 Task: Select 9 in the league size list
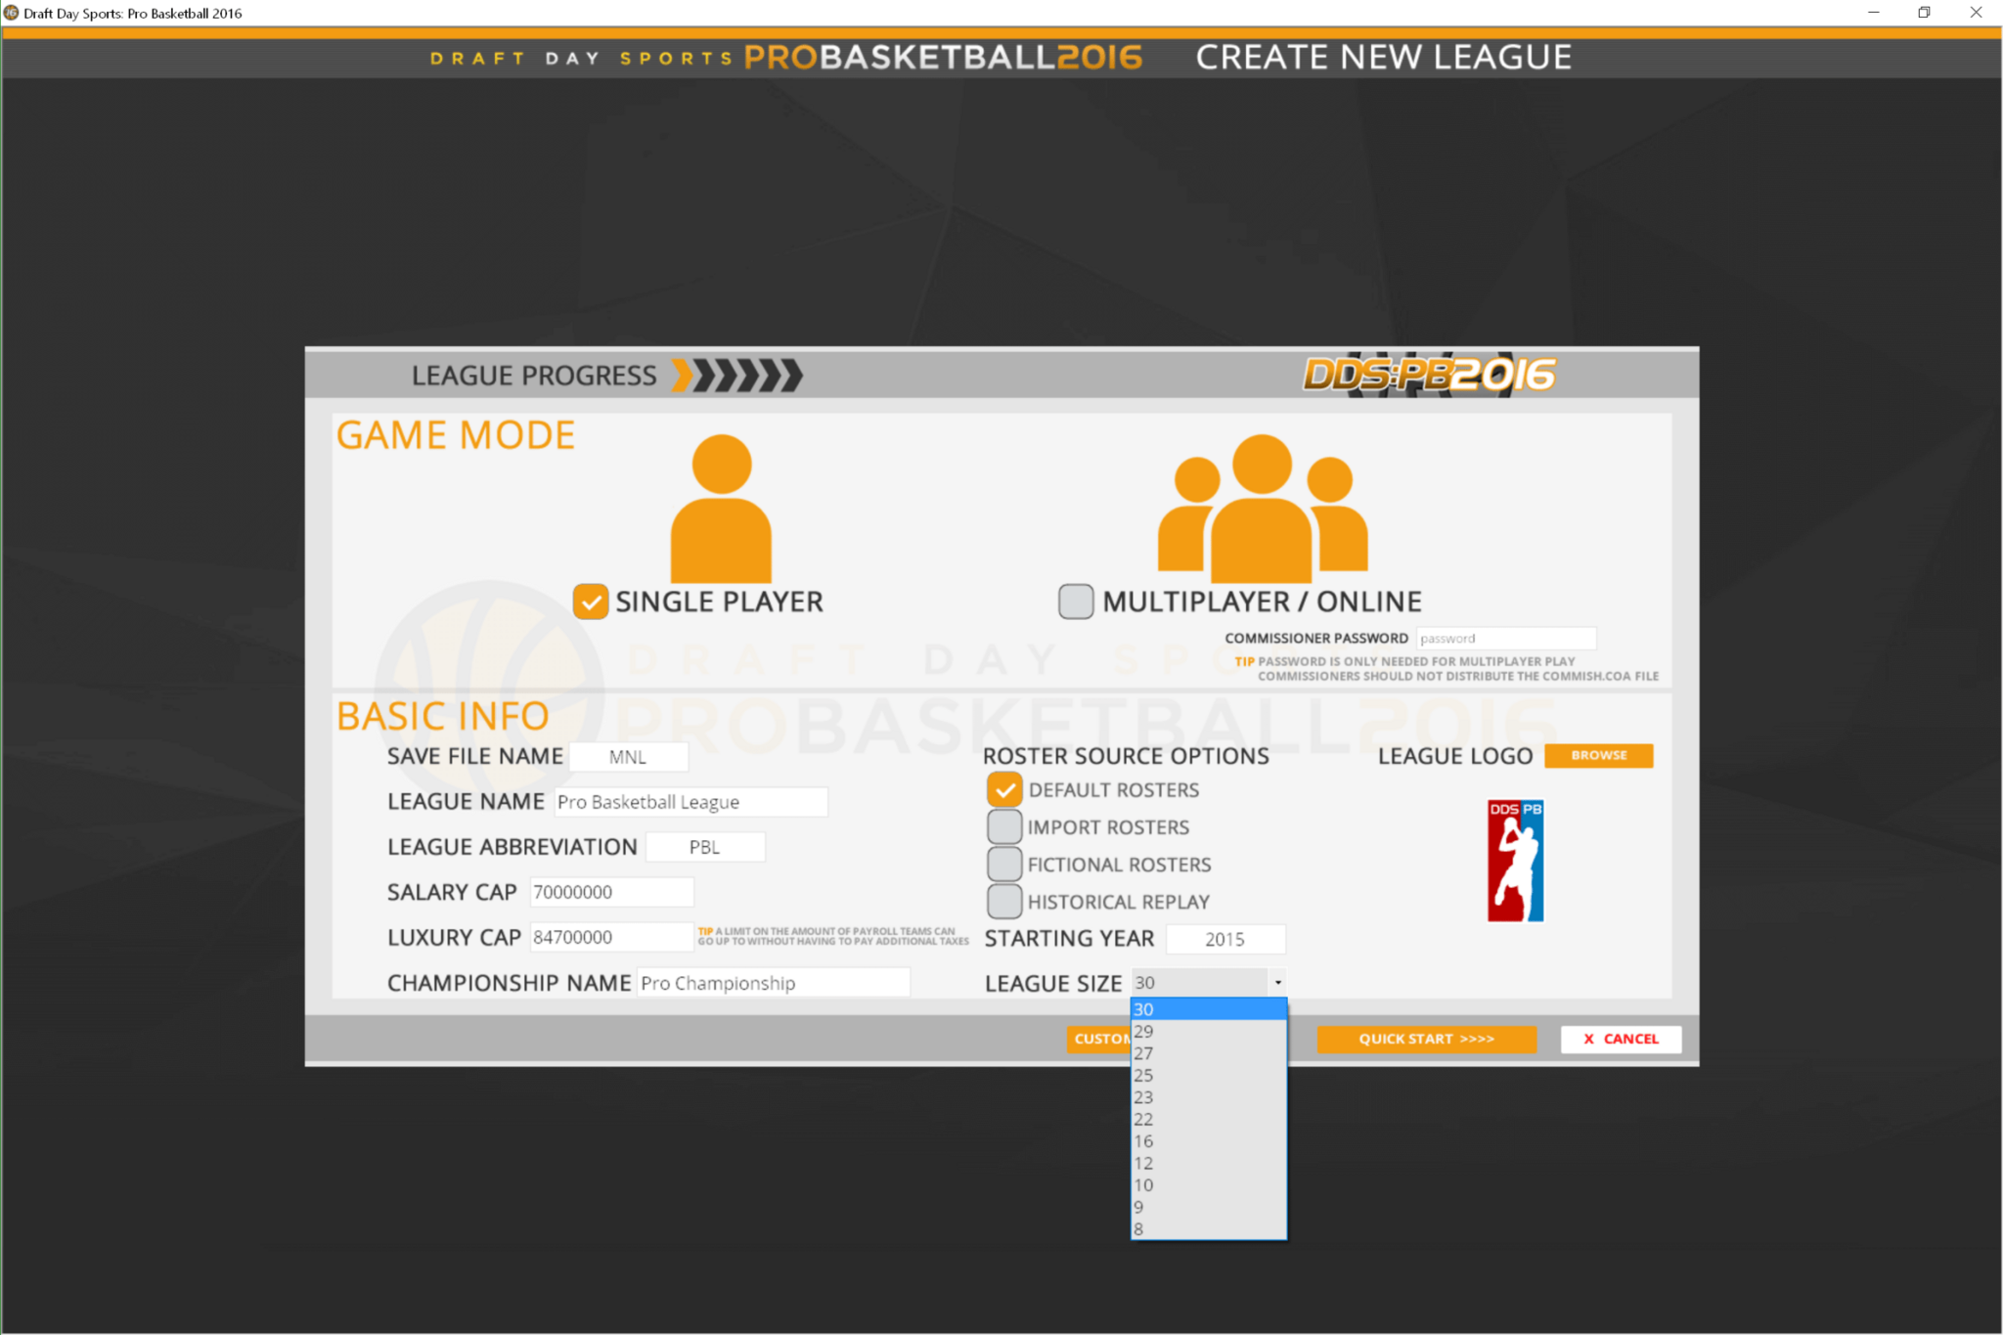1209,1207
